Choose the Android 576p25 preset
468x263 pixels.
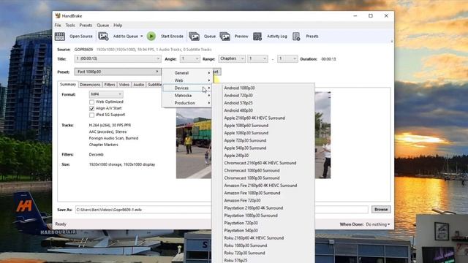point(238,103)
